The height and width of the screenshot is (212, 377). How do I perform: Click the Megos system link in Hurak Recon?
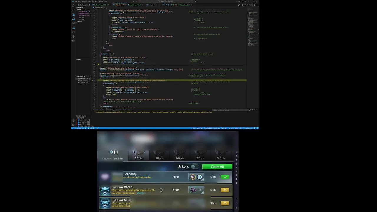pos(141,193)
